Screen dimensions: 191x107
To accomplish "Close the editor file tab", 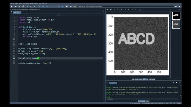I will [20, 12].
